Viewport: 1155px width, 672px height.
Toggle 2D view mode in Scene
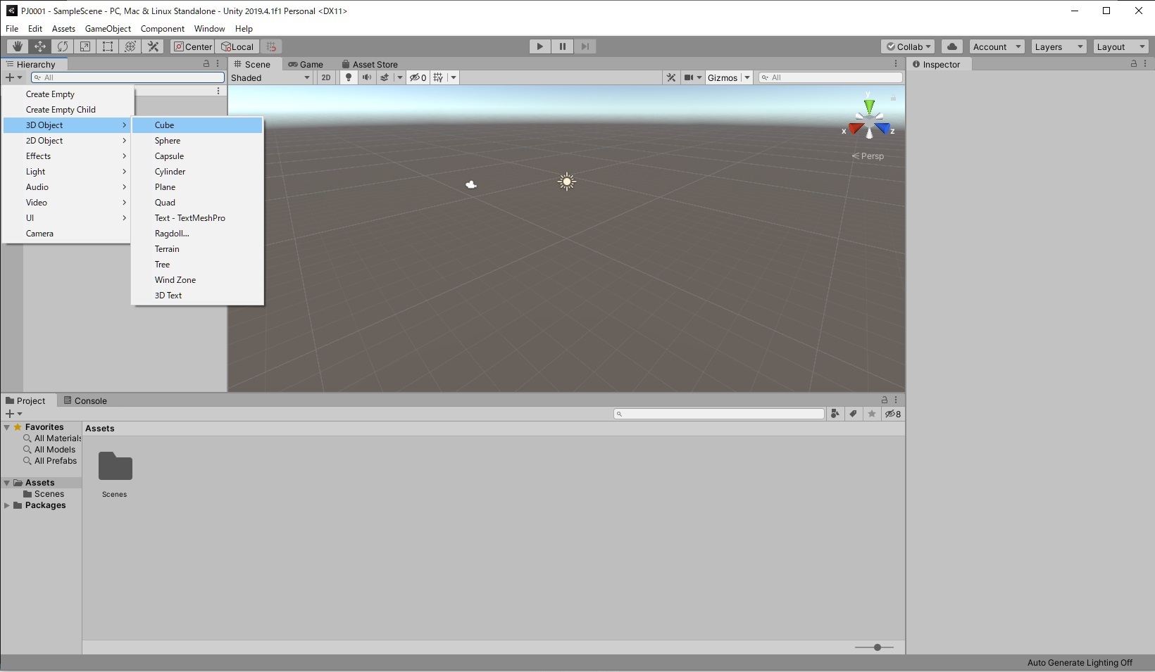pos(326,77)
